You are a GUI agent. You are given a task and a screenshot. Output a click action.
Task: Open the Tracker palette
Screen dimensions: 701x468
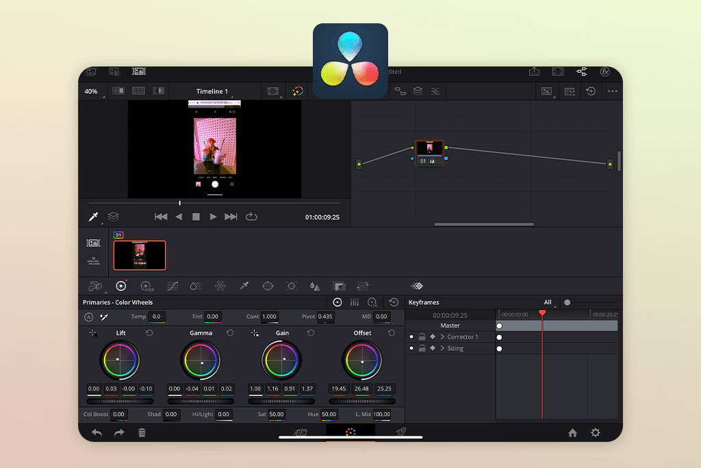click(292, 286)
